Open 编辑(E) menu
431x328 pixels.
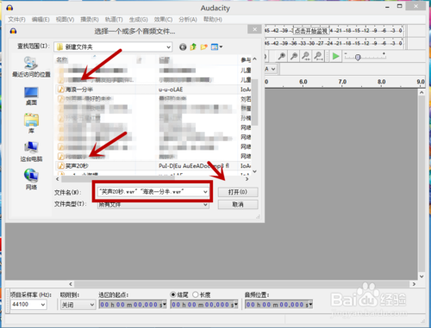[41, 20]
